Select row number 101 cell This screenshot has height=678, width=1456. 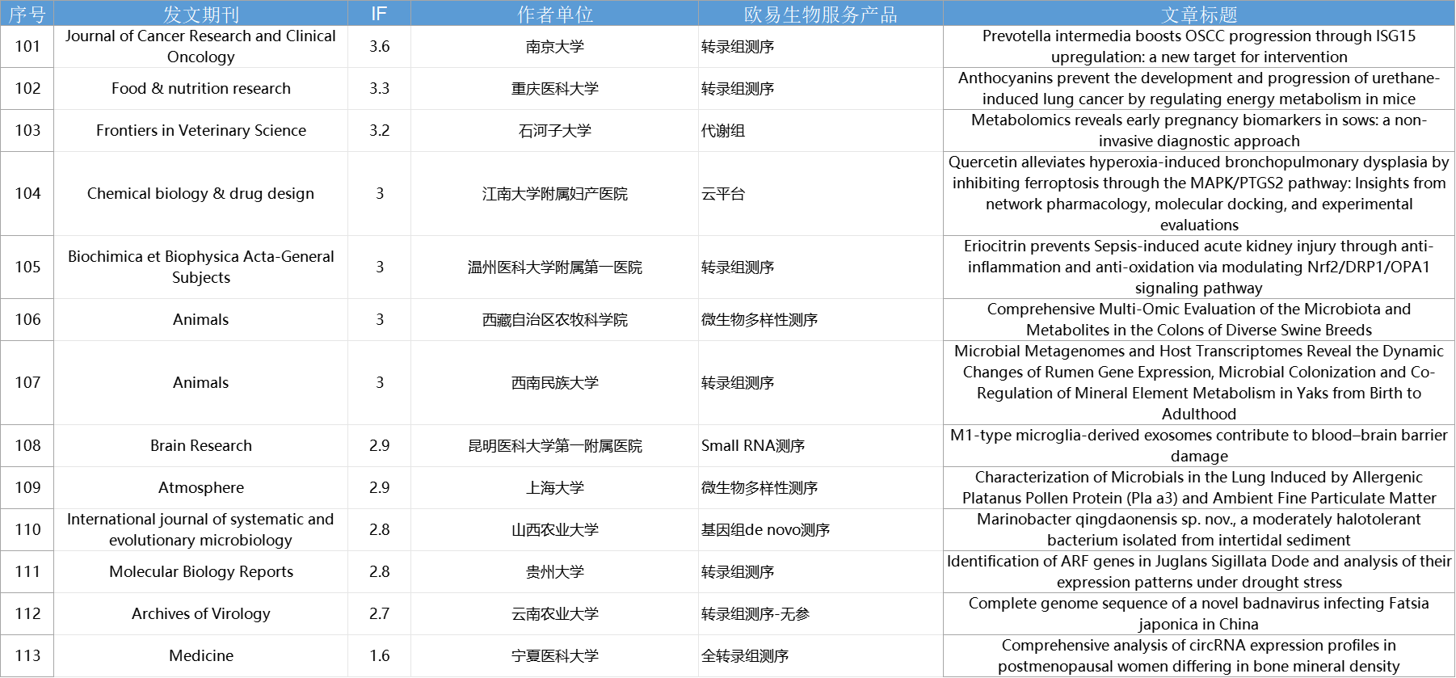(x=27, y=47)
